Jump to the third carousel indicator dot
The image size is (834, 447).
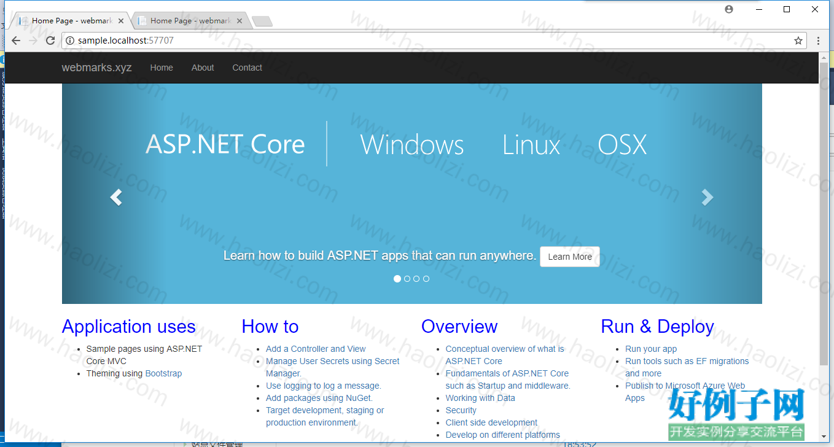coord(416,279)
